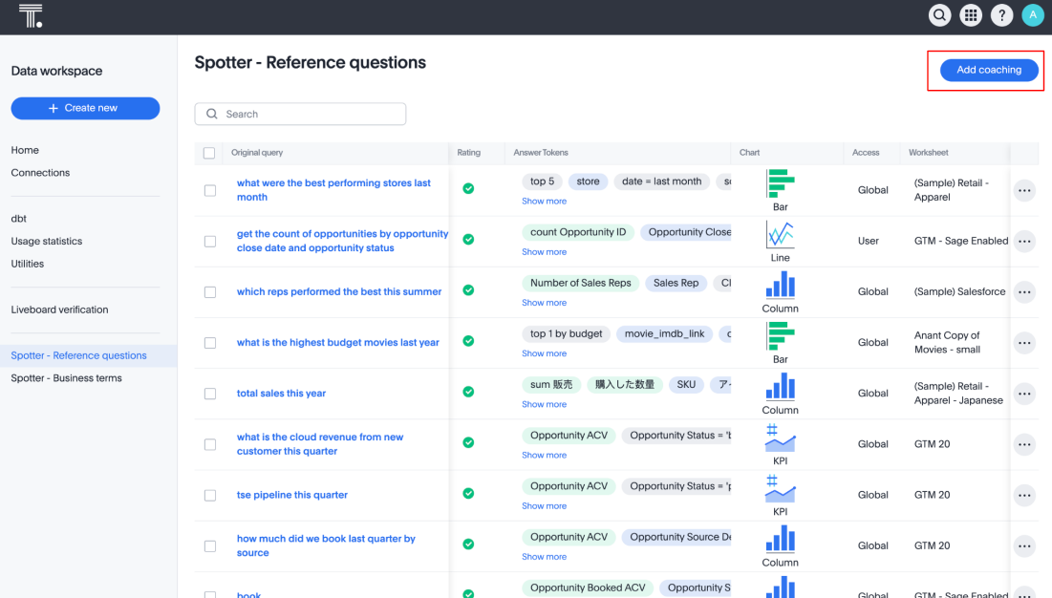Open the more options menu for first row

1024,191
